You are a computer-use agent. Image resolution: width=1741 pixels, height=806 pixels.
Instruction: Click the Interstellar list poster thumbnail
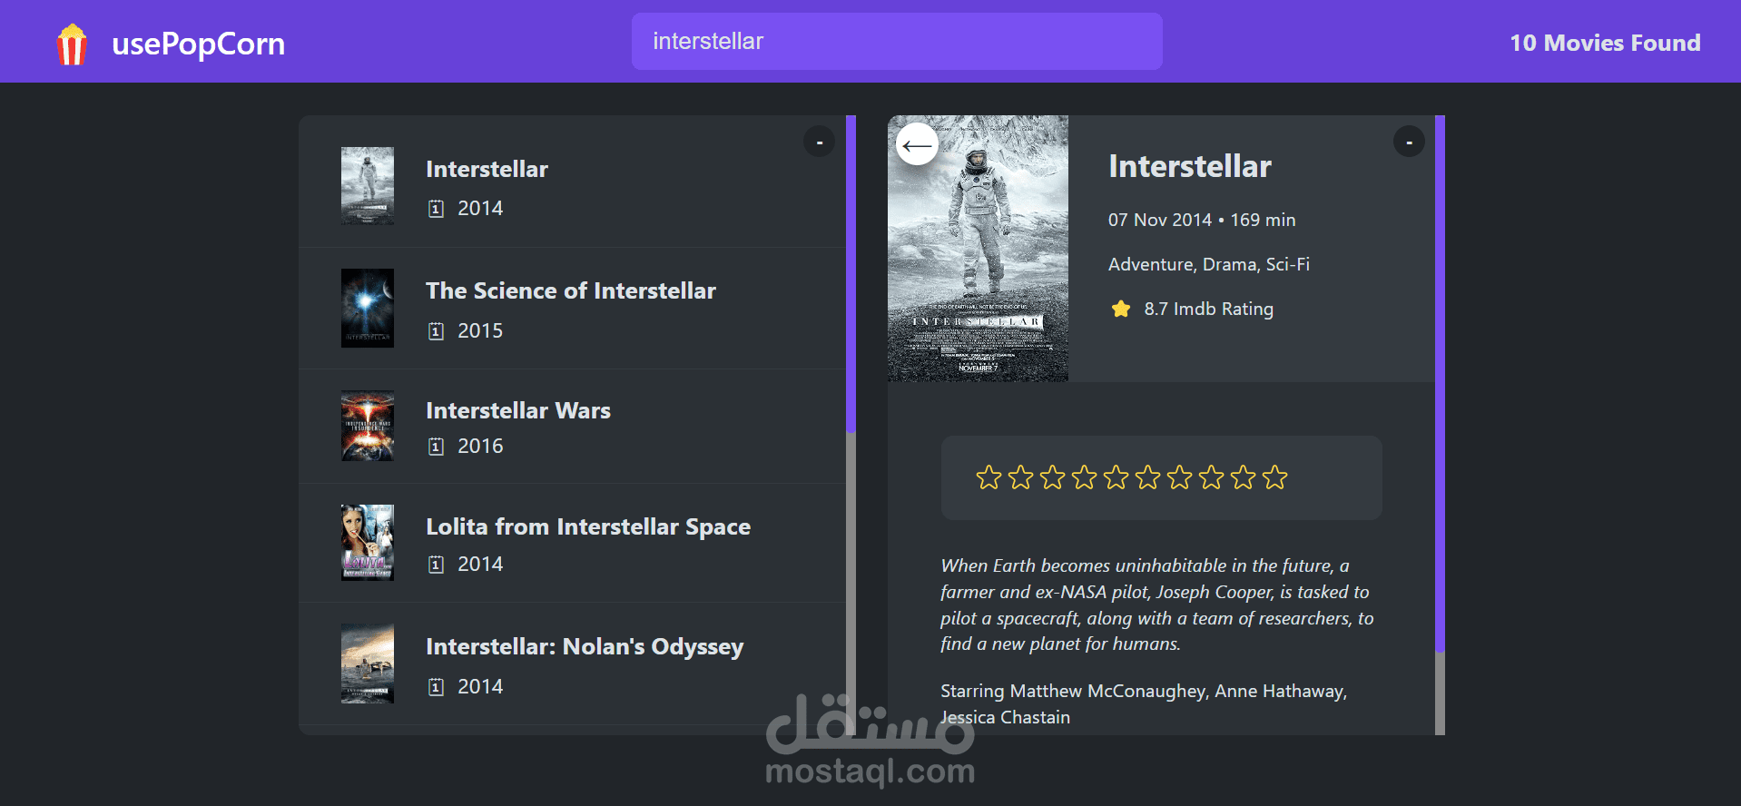[368, 185]
